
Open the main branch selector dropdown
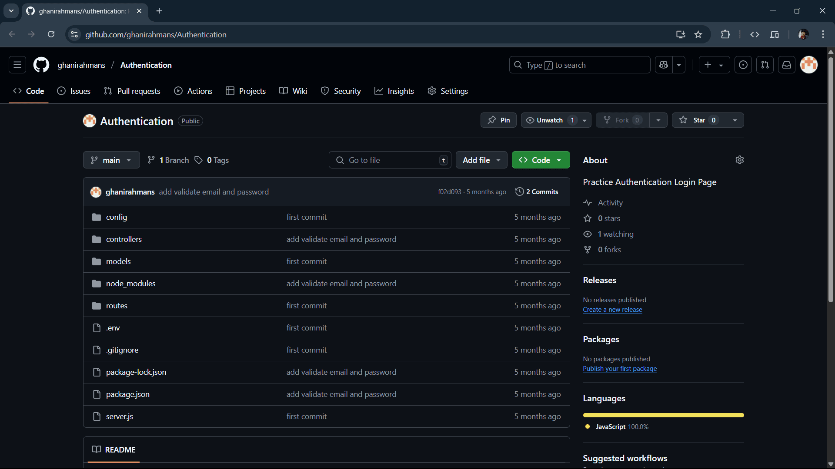[x=111, y=160]
